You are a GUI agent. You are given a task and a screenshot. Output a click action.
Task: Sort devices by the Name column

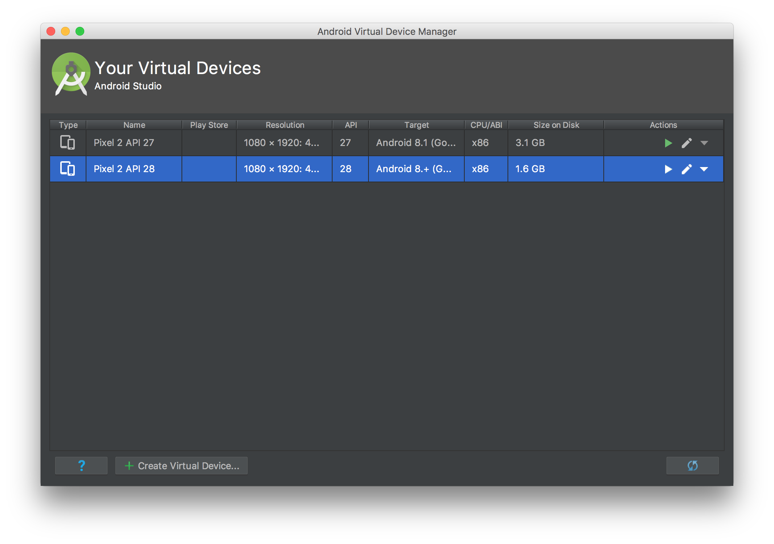click(134, 125)
